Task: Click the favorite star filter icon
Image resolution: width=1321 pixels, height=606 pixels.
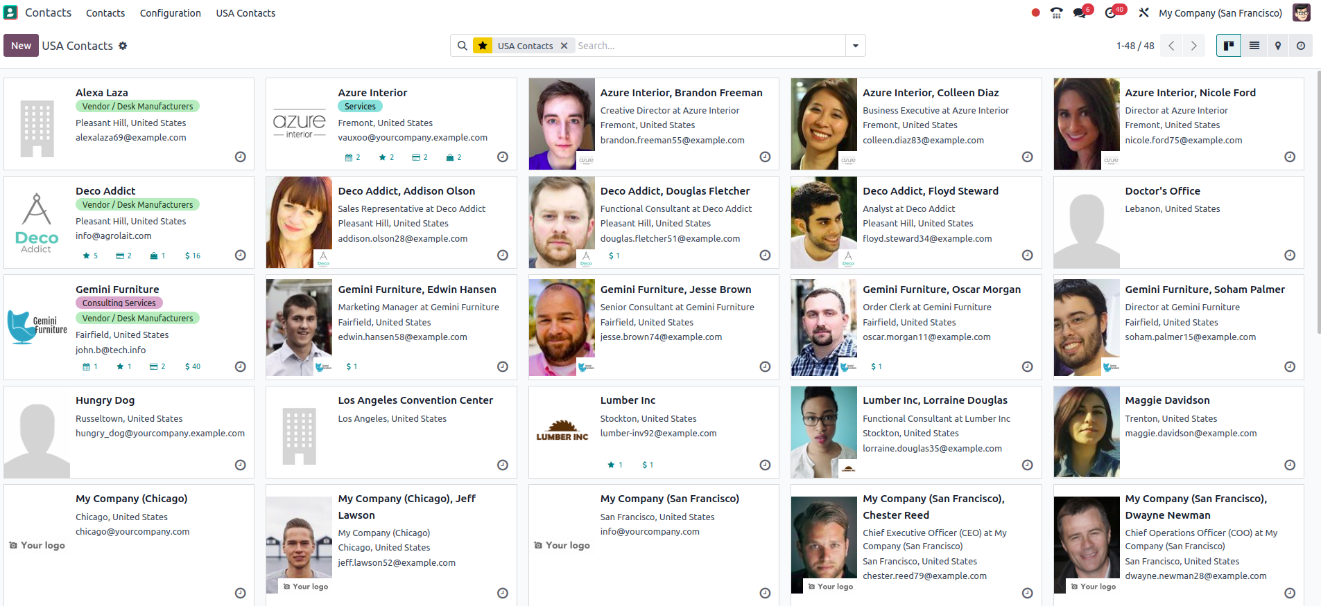Action: [483, 46]
